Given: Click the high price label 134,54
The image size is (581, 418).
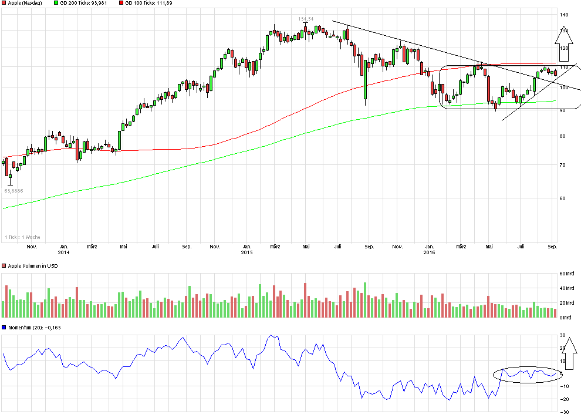Looking at the screenshot, I should click(306, 19).
